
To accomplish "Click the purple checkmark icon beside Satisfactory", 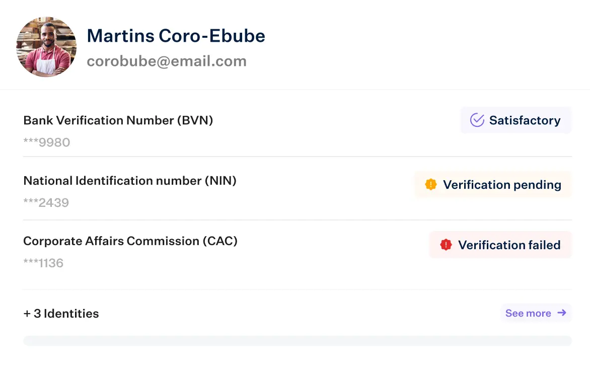I will click(x=477, y=120).
